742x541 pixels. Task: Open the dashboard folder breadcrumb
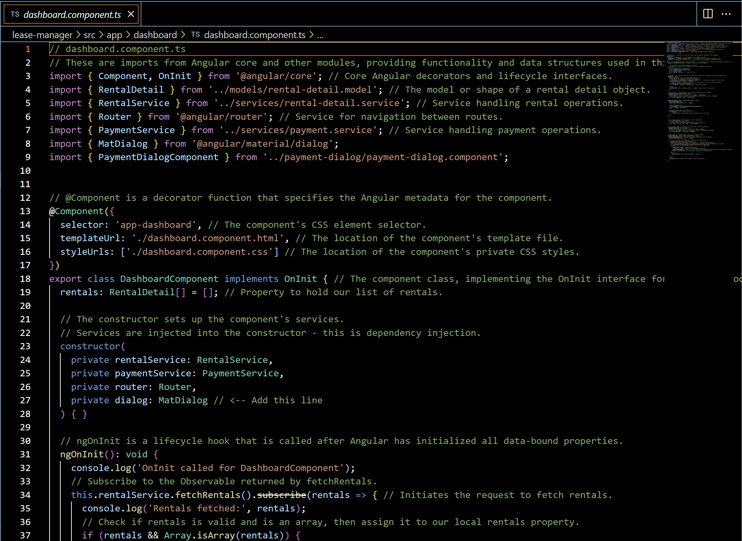click(x=155, y=35)
